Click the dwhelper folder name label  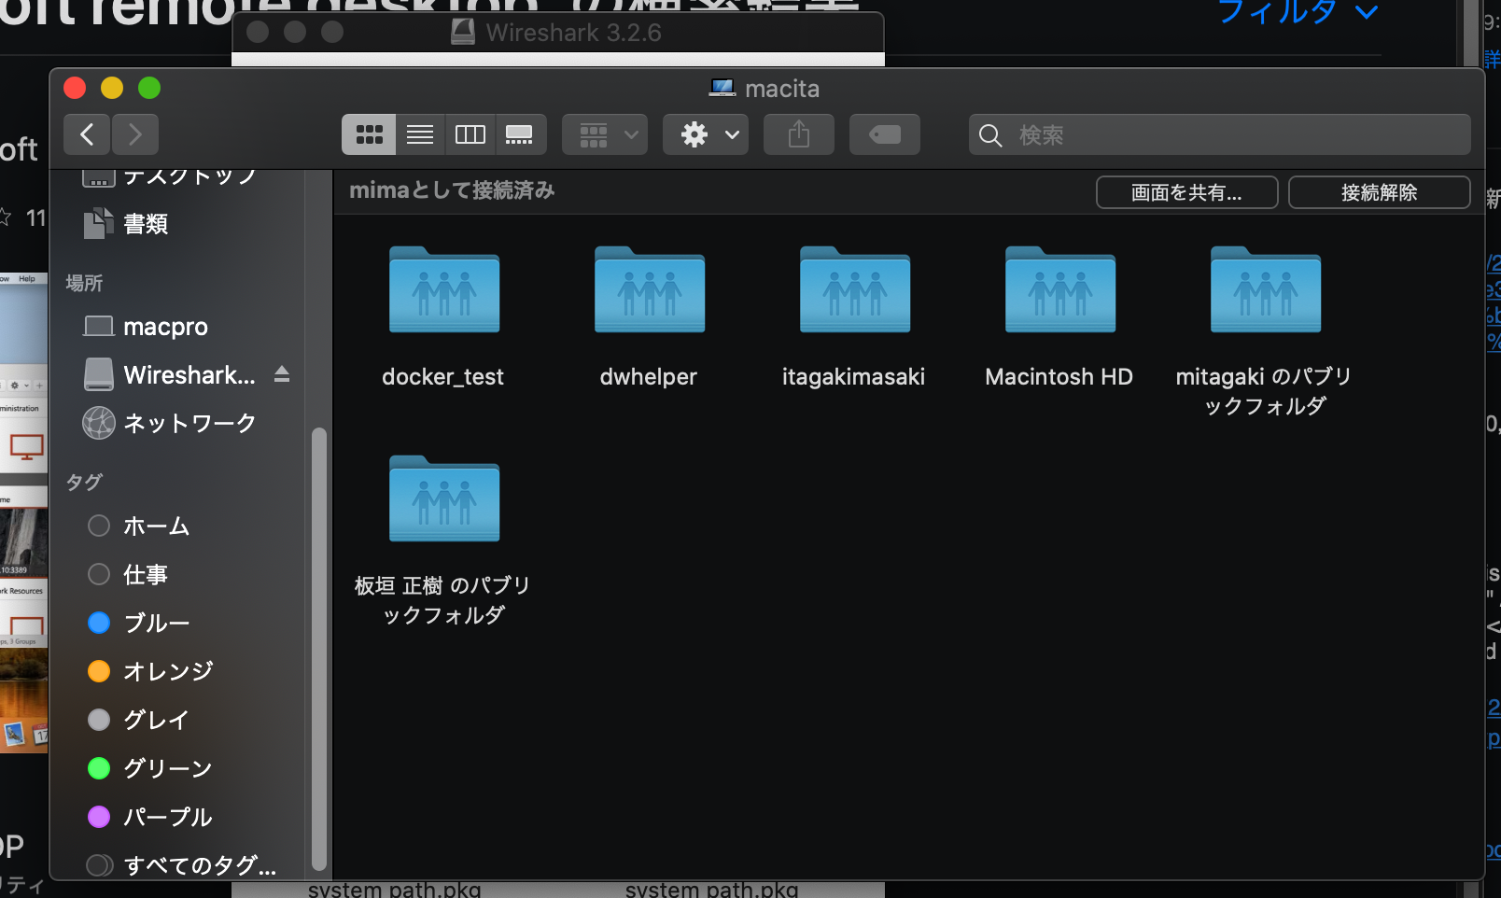click(649, 377)
